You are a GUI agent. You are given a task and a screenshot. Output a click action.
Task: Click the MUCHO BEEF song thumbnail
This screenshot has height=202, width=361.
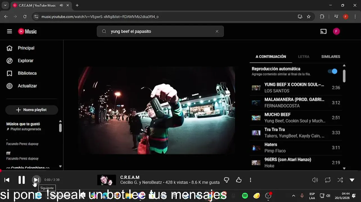(x=256, y=118)
